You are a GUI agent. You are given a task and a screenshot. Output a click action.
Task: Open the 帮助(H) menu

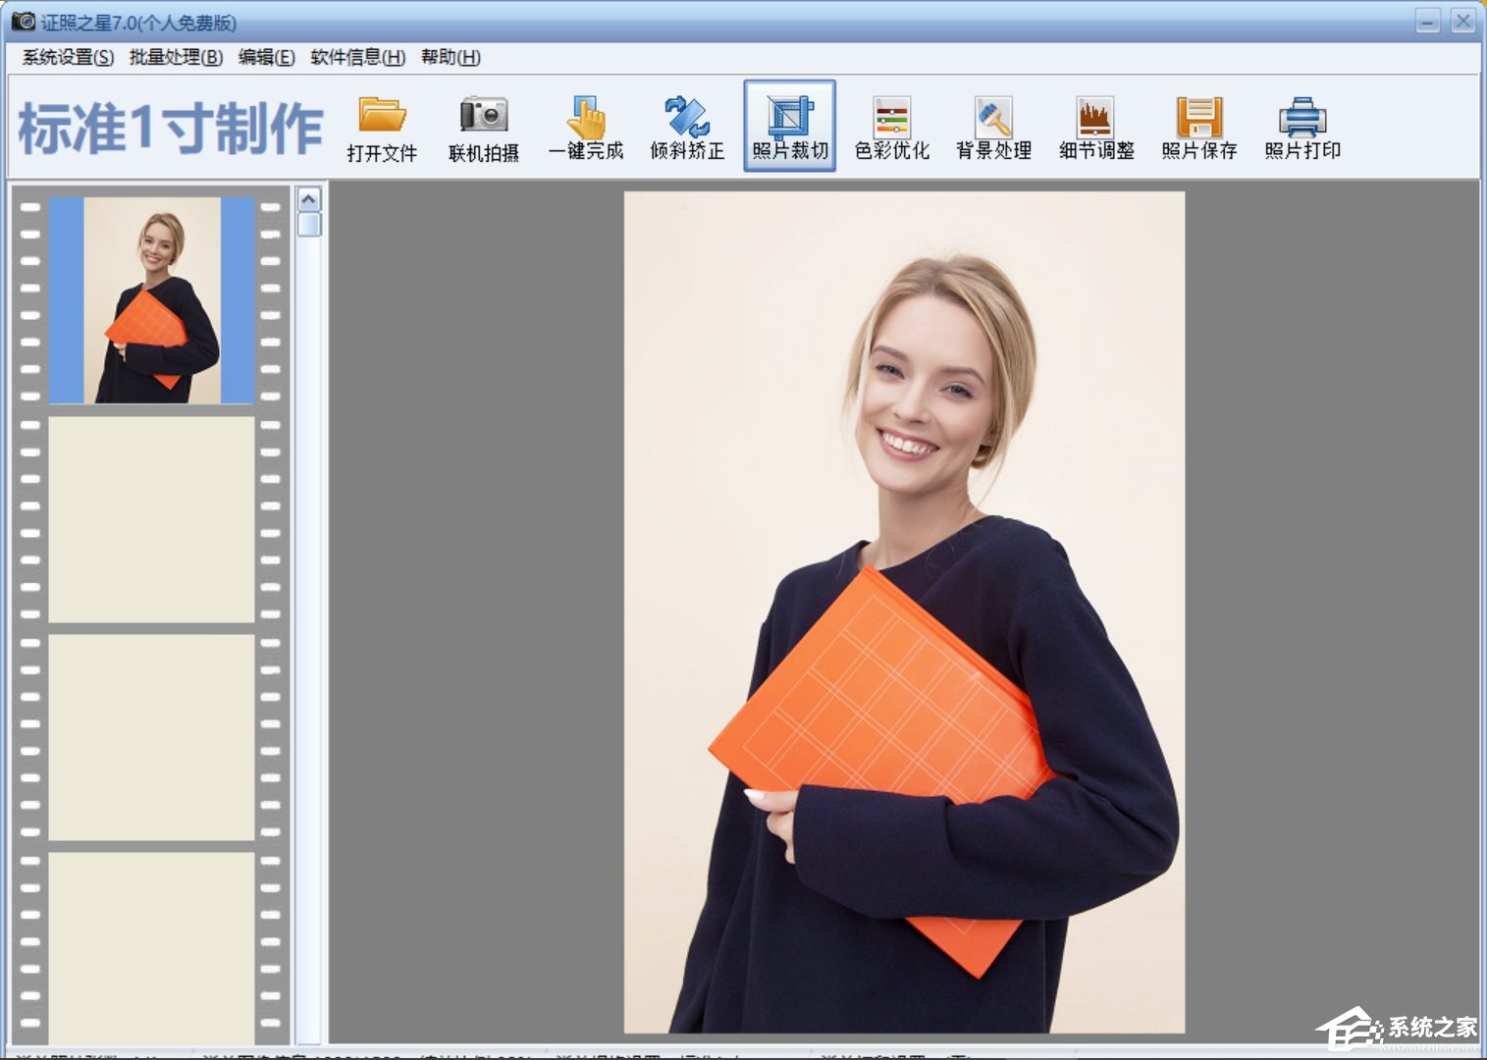451,57
